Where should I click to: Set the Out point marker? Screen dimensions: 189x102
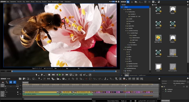coord(42,75)
